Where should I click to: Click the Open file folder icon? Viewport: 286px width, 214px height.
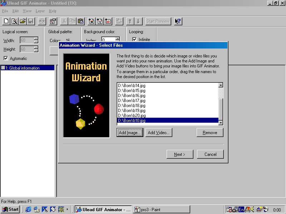(x=23, y=21)
